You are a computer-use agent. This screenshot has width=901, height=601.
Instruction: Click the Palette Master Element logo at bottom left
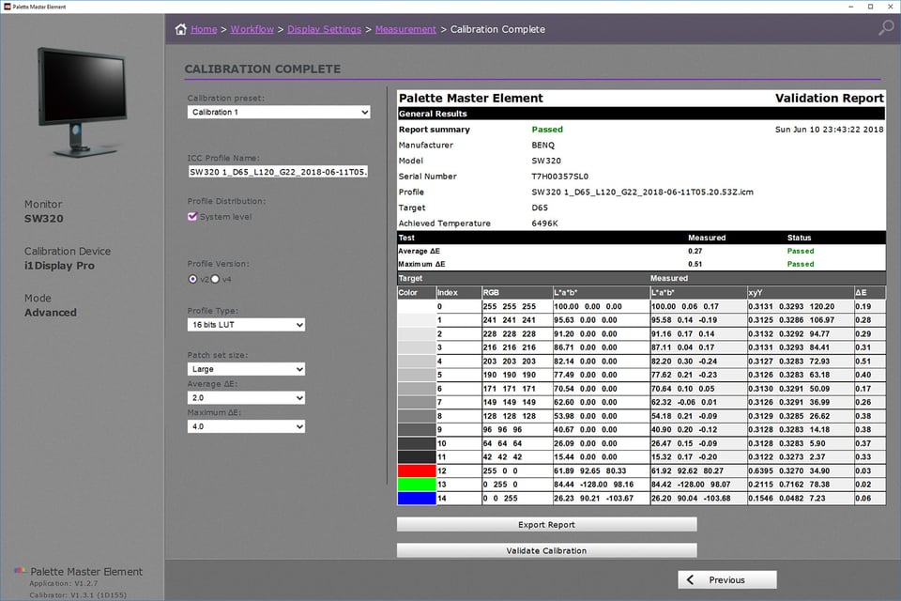tap(20, 571)
